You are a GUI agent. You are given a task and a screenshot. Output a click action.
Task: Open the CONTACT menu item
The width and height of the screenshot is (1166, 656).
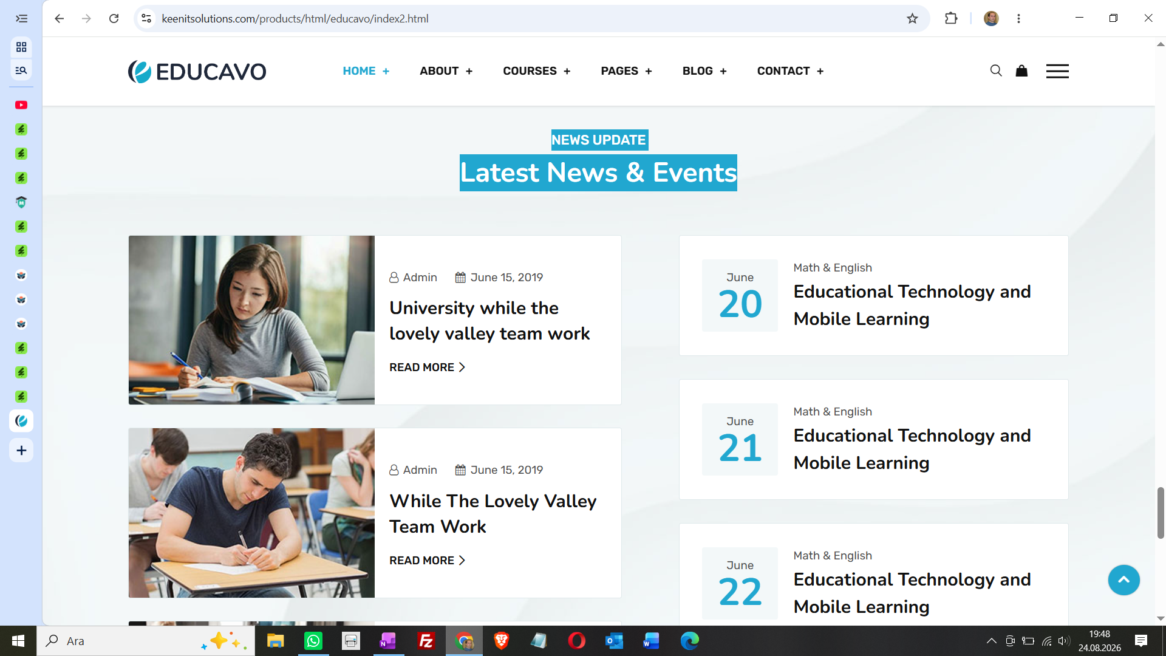(783, 71)
